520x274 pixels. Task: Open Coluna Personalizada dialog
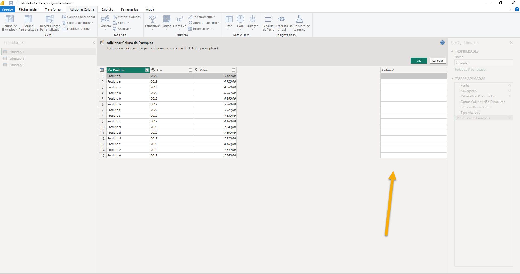(28, 23)
